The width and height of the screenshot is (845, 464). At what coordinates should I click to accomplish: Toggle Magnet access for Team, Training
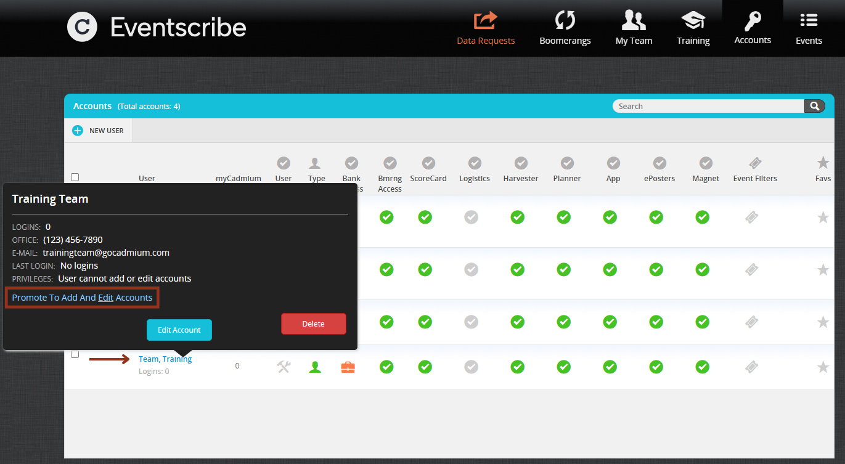(x=703, y=367)
